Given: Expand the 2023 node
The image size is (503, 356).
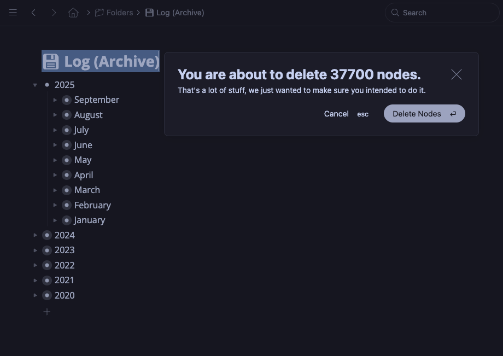Looking at the screenshot, I should coord(35,250).
